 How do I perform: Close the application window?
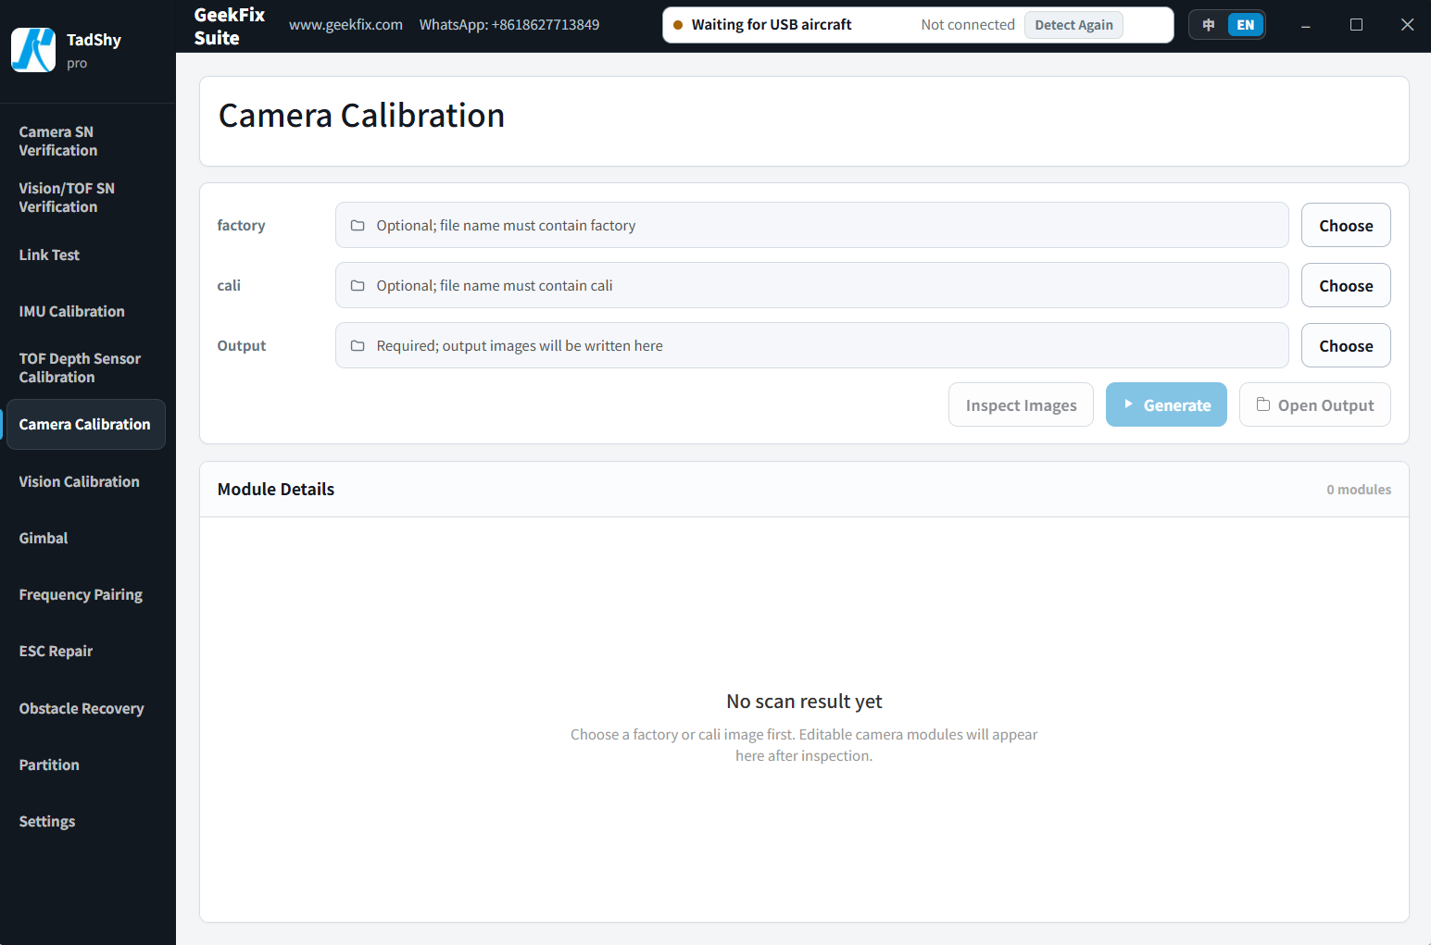click(1407, 25)
